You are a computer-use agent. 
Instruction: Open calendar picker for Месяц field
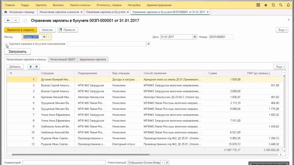[x=44, y=37]
